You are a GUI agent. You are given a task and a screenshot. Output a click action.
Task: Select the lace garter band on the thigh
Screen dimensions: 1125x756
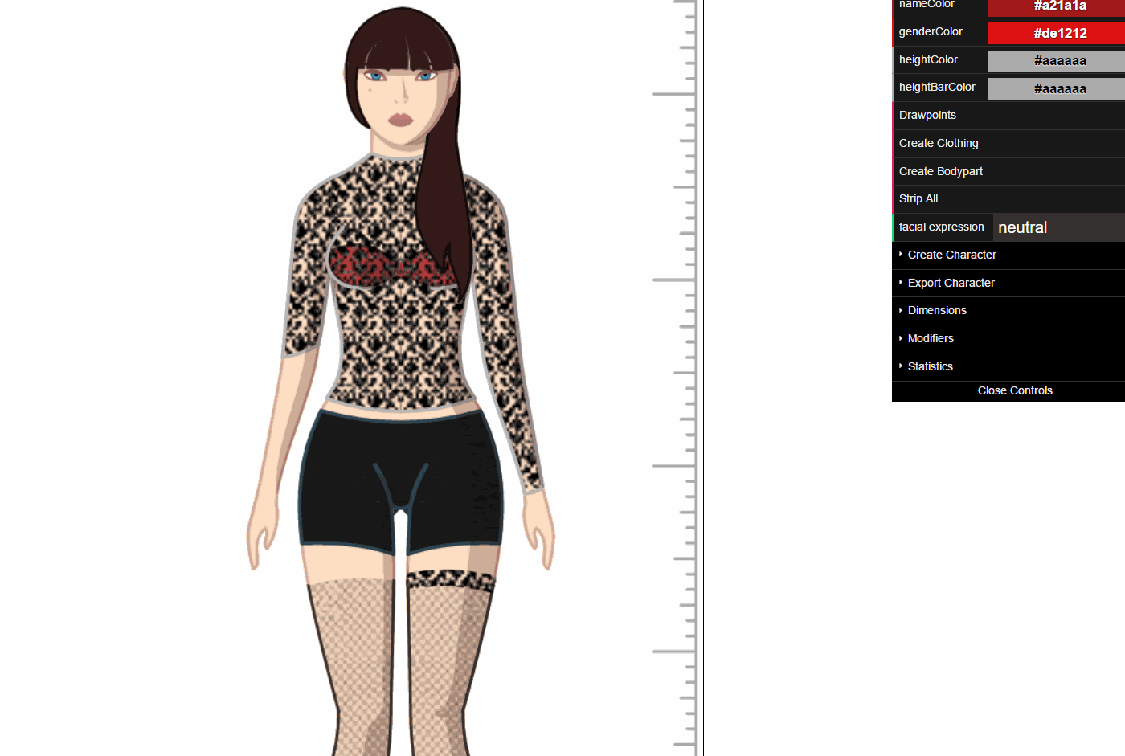[x=449, y=579]
